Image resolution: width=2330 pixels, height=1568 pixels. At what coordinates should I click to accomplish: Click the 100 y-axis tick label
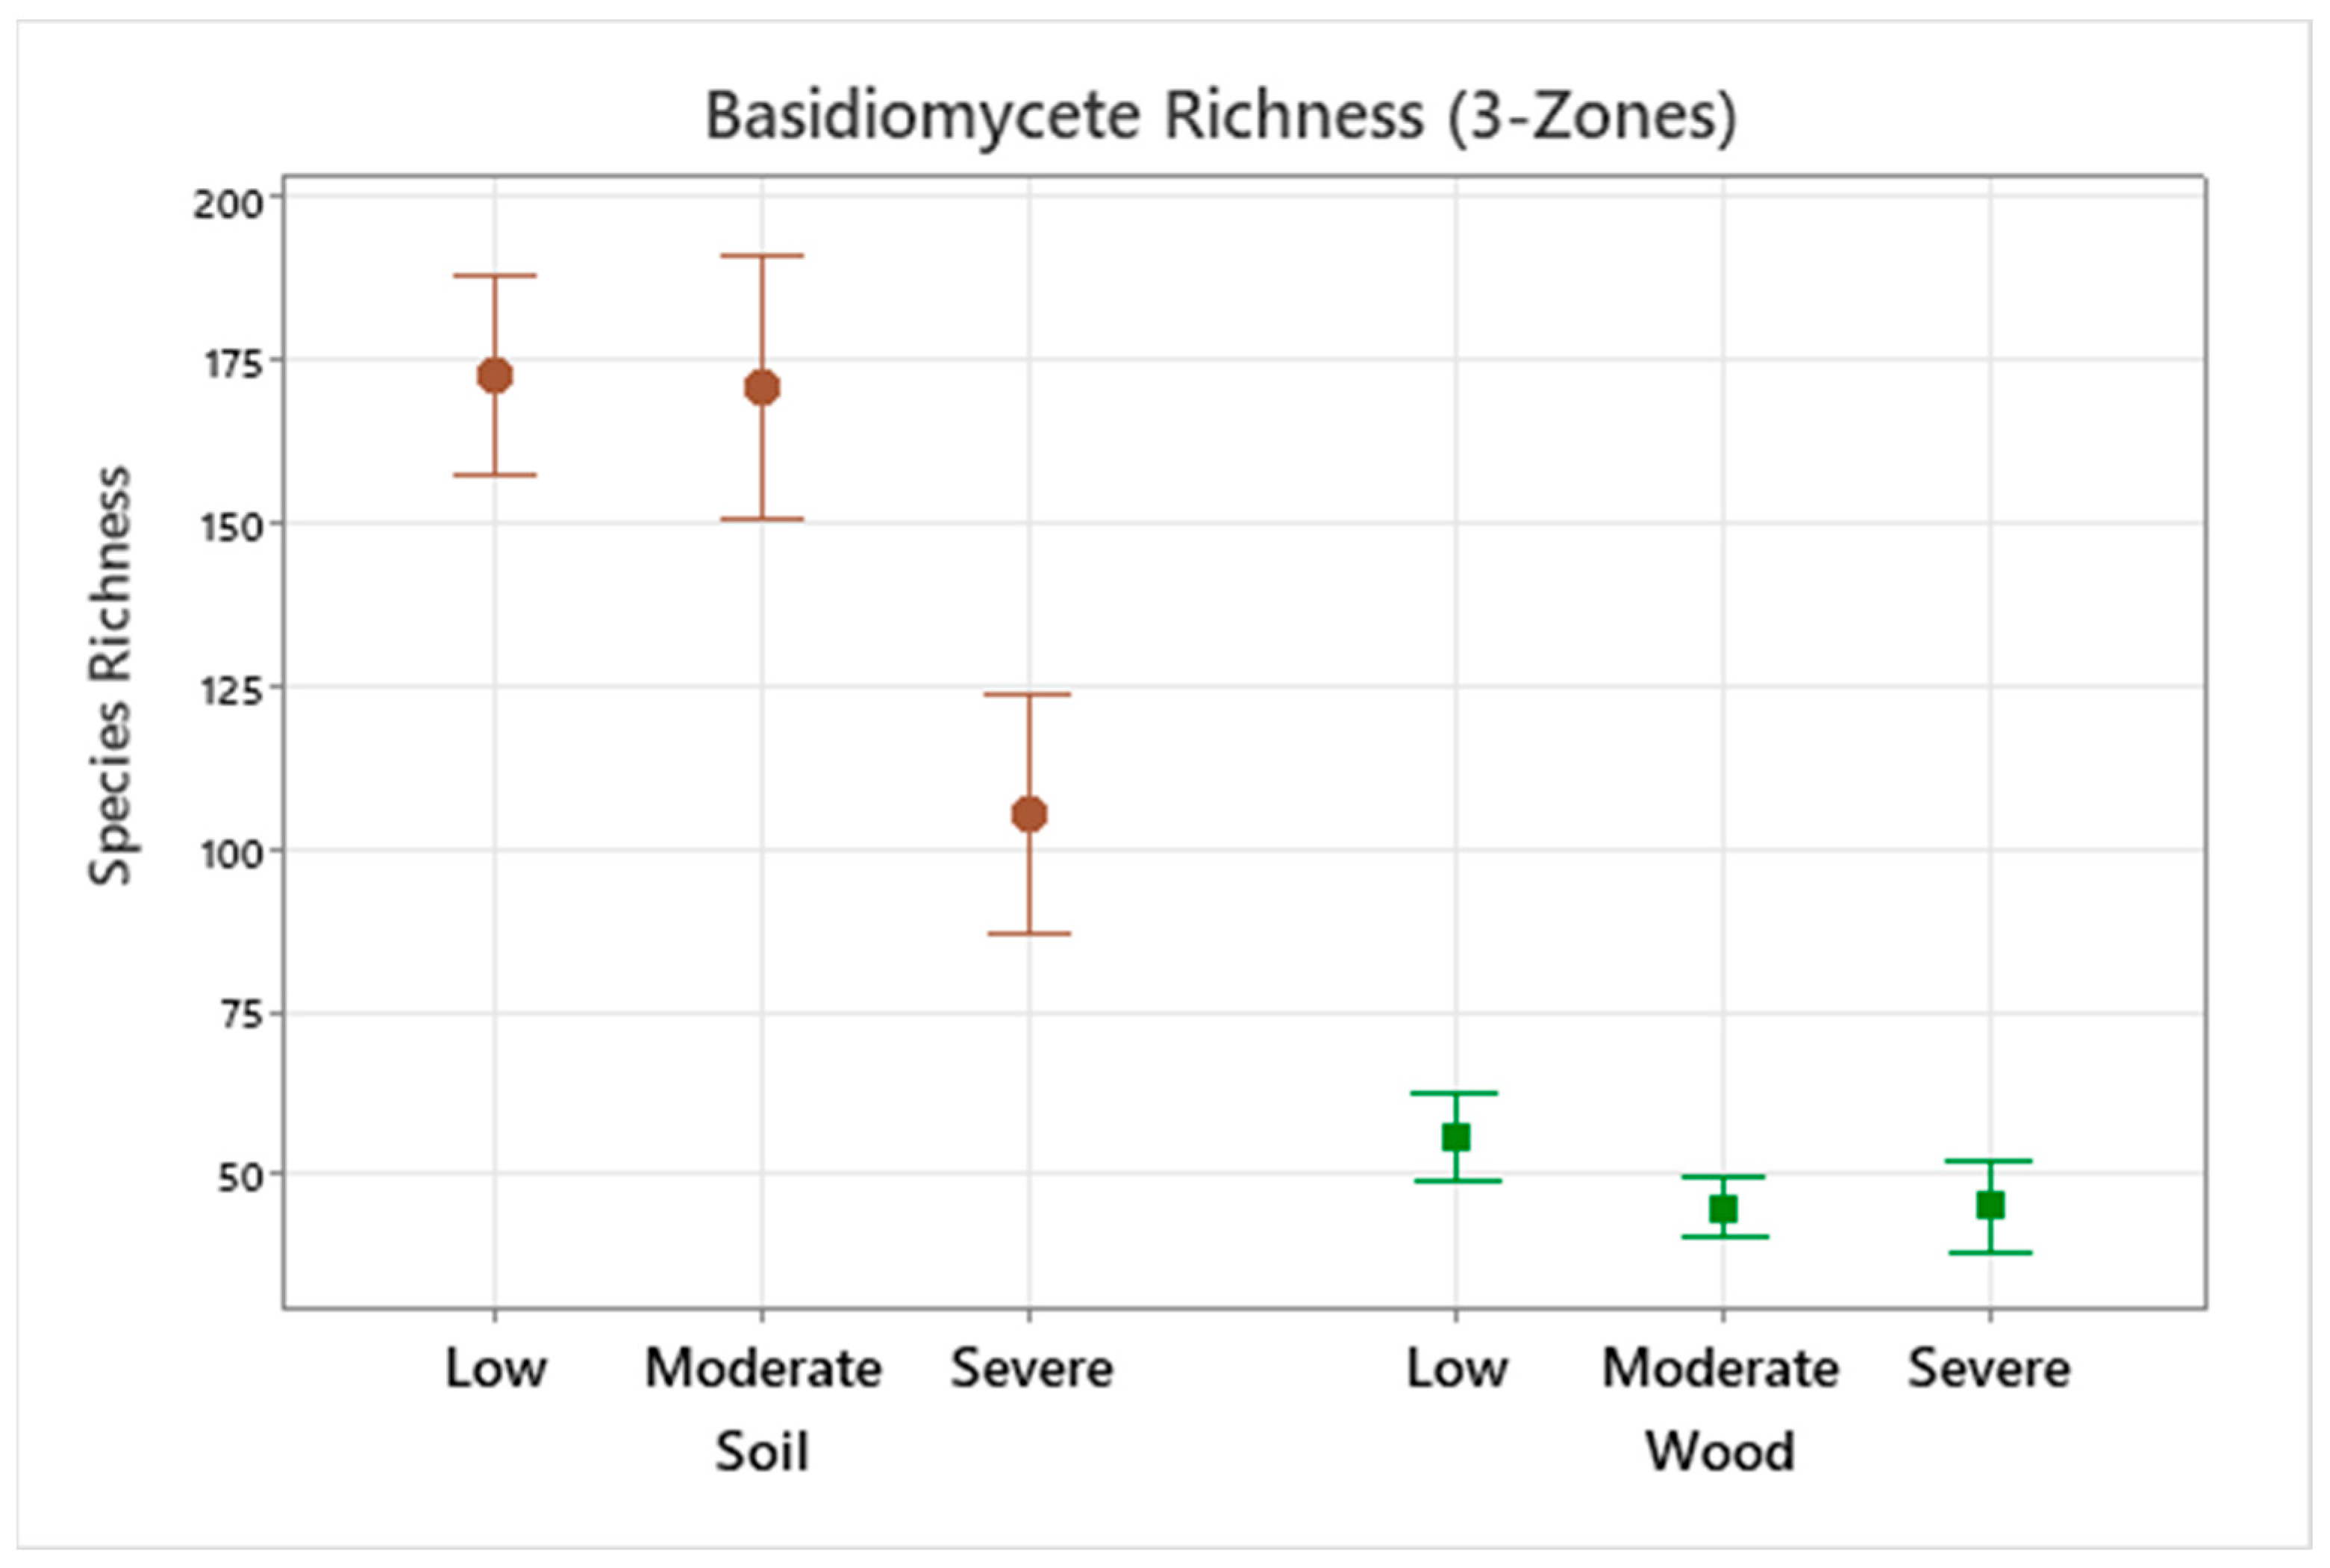coord(232,854)
